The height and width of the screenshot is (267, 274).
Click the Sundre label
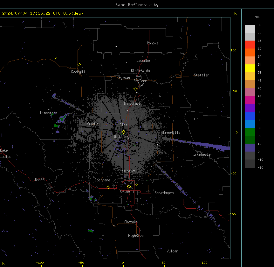tap(93, 124)
